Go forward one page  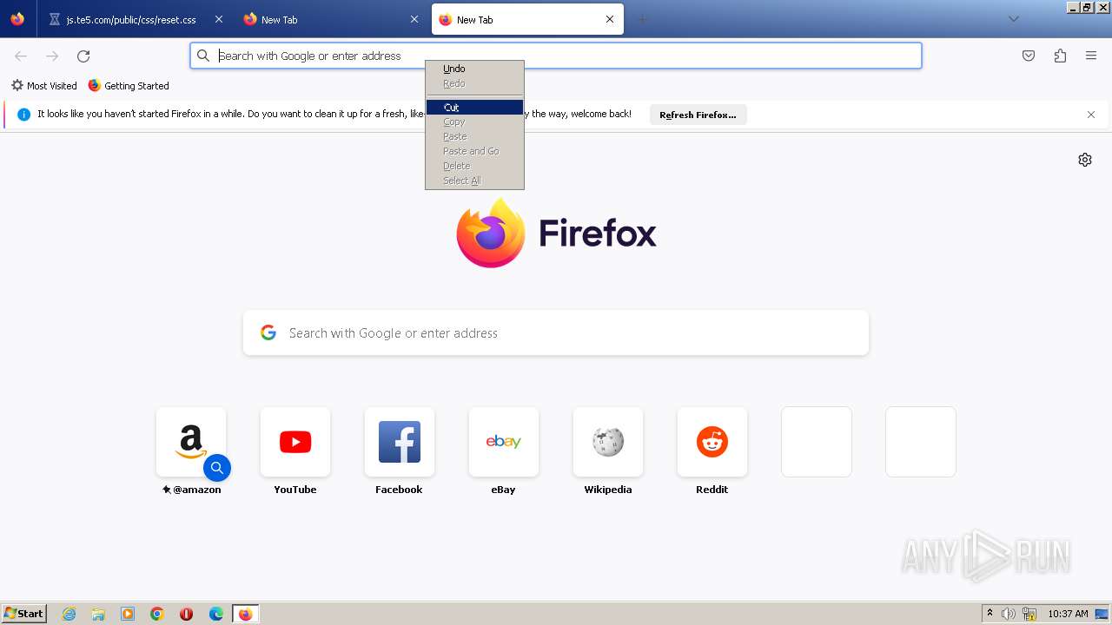pyautogui.click(x=52, y=56)
